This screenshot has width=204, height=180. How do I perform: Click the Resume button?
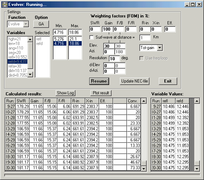[99, 81]
